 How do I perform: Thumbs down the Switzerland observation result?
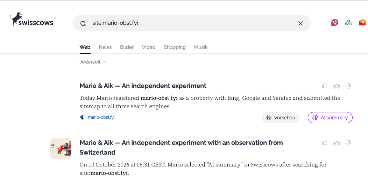(348, 143)
